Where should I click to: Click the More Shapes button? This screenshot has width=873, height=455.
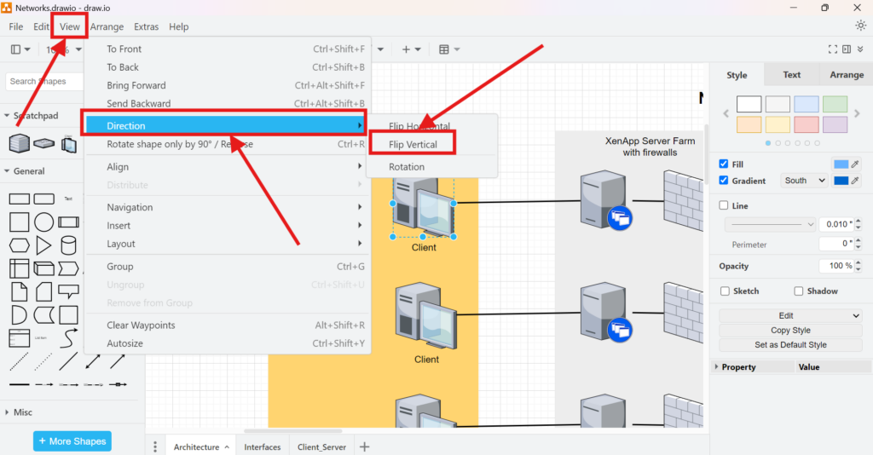coord(72,441)
